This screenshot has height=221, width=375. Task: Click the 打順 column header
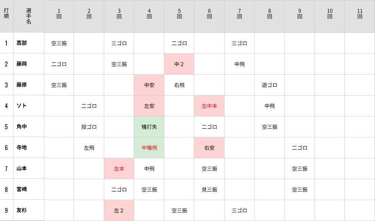coord(6,16)
